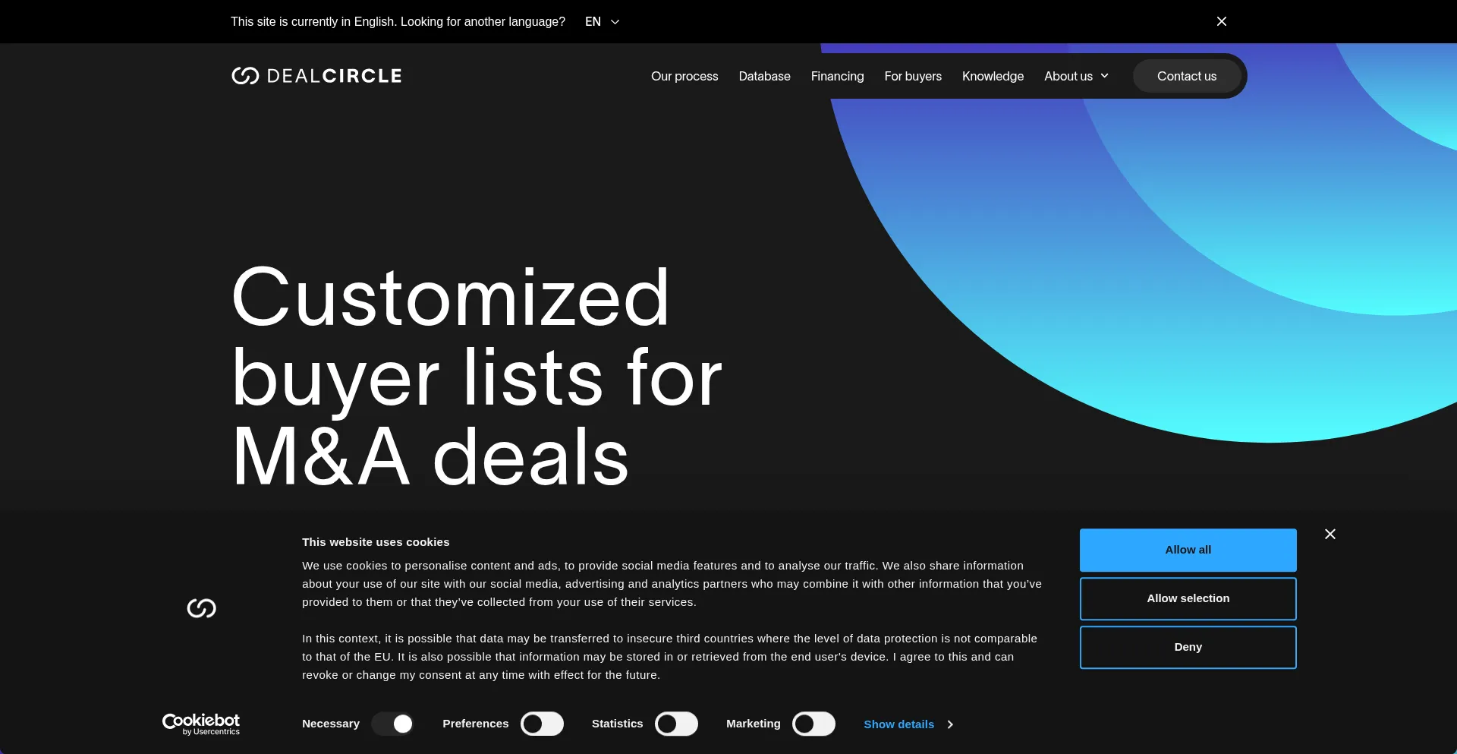Click the About us dropdown chevron
Screen dimensions: 1457x754
click(x=1104, y=76)
